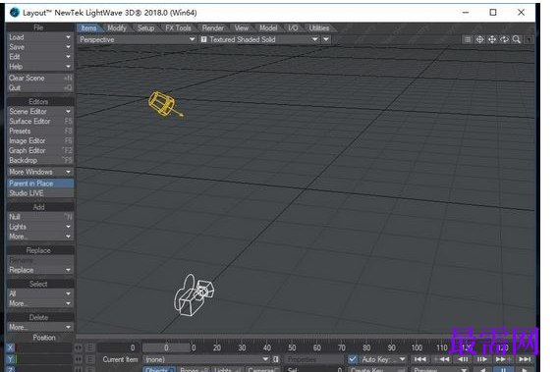Toggle the Auto Key checkbox
The image size is (558, 372).
(353, 359)
